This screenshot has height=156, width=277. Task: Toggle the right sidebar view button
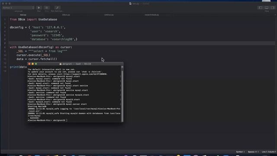(x=273, y=8)
